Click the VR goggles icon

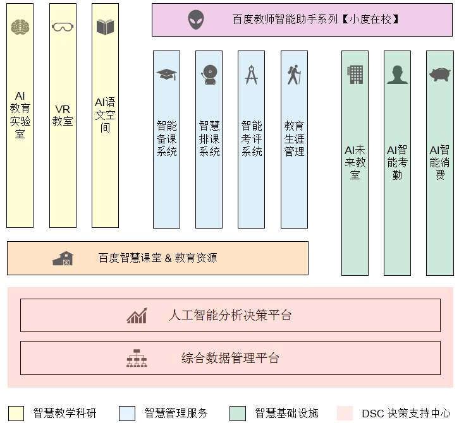coord(63,27)
